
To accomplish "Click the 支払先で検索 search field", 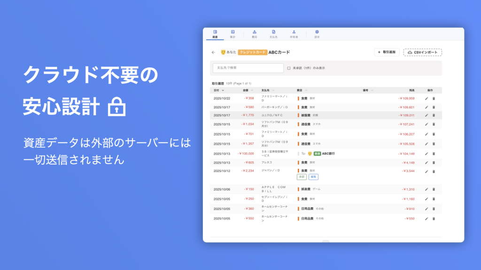I will 248,68.
